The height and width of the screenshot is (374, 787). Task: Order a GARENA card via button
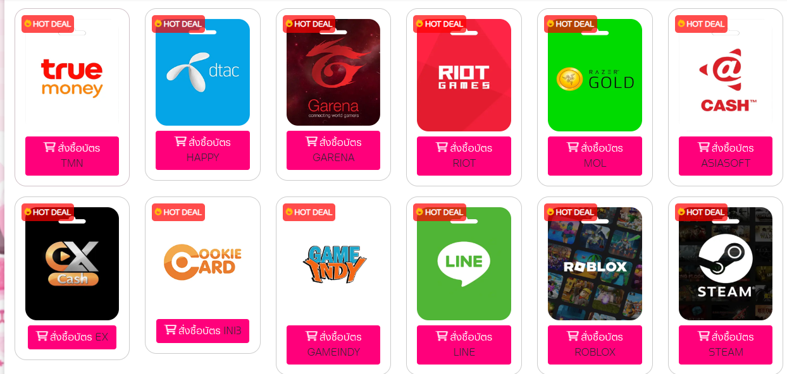333,150
